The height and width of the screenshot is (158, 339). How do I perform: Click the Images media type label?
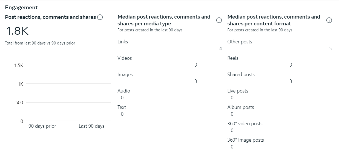[x=125, y=74]
